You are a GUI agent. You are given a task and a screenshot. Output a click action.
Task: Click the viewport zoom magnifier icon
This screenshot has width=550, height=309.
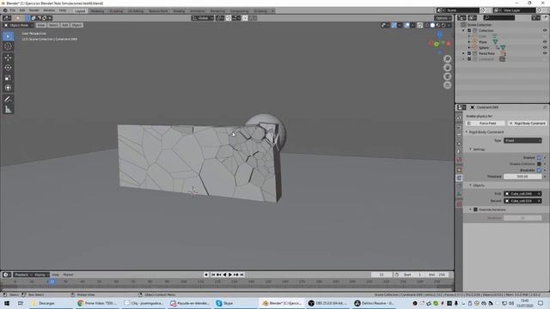447,59
